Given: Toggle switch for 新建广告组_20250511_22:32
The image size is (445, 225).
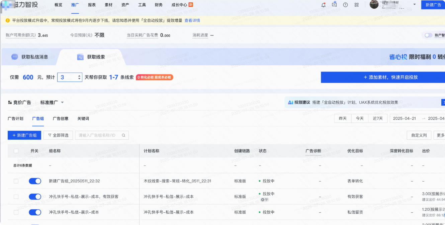Looking at the screenshot, I should [35, 181].
